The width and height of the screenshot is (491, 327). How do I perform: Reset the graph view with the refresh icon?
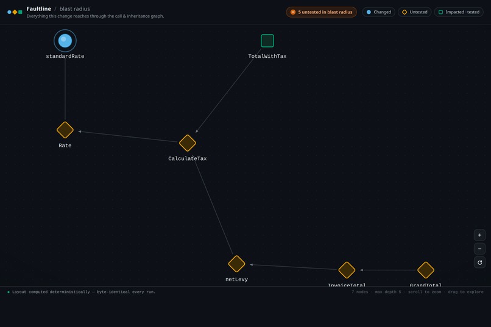click(479, 262)
